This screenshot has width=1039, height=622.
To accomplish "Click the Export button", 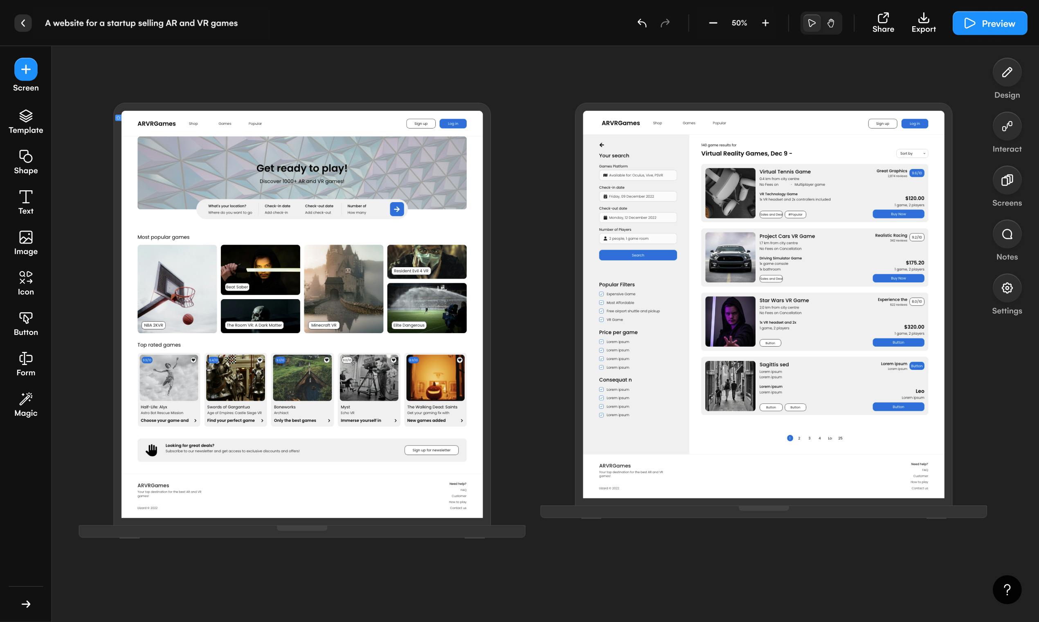I will click(x=923, y=23).
